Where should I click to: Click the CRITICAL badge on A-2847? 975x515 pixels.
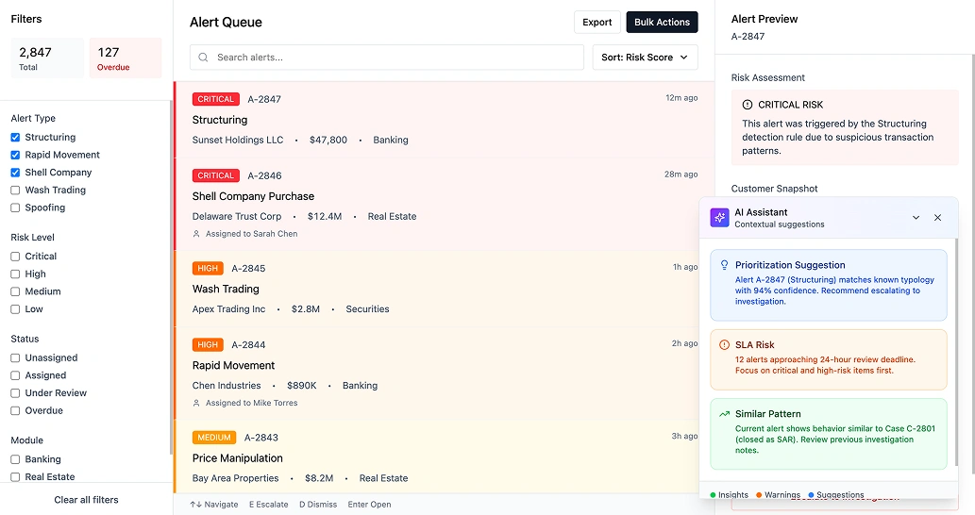pyautogui.click(x=216, y=99)
